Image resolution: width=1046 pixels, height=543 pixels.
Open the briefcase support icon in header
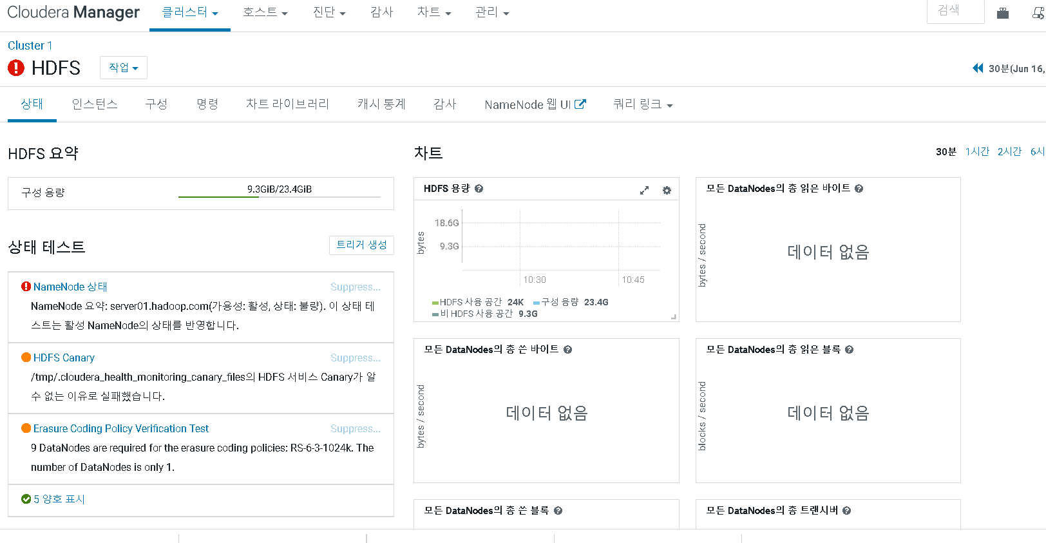click(1003, 13)
